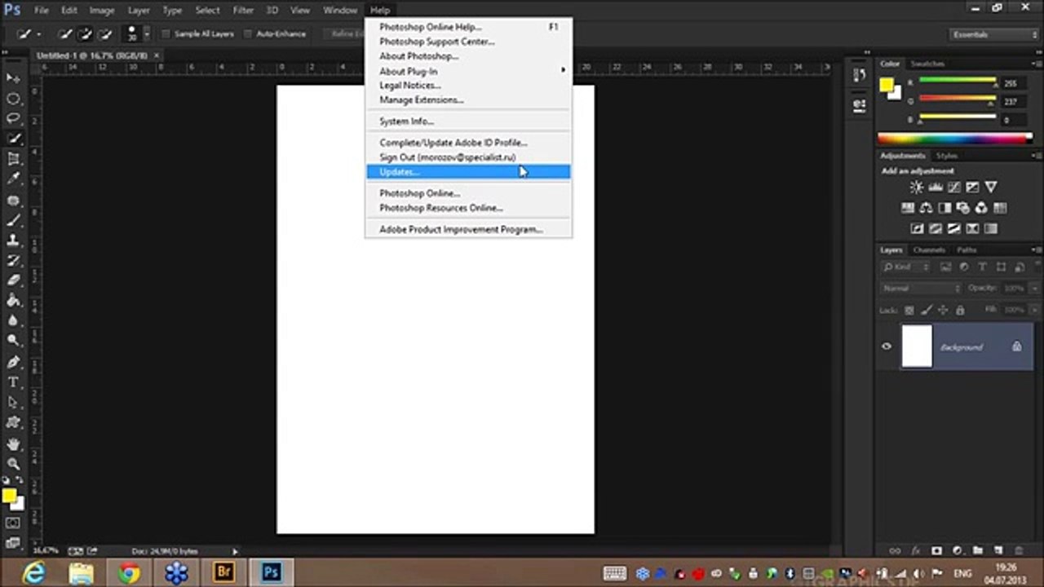
Task: Switch to the Swatches tab
Action: pos(927,64)
